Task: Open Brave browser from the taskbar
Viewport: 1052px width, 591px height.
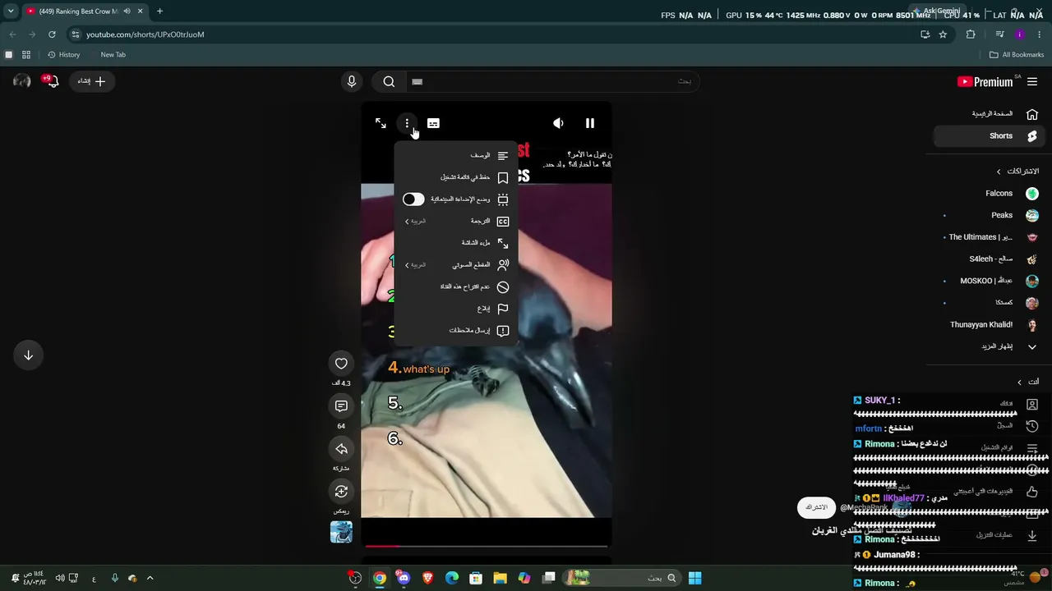Action: 427,578
